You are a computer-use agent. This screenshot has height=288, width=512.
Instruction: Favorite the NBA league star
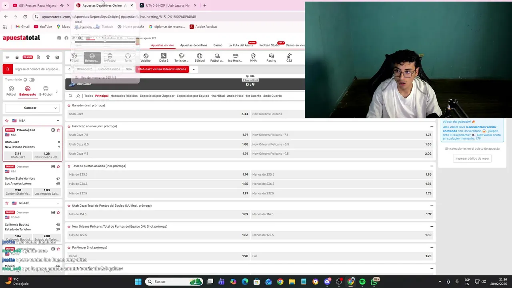pos(7,120)
